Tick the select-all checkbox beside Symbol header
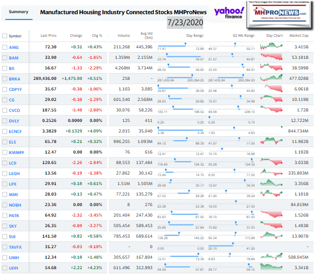The height and width of the screenshot is (276, 315). click(x=5, y=36)
